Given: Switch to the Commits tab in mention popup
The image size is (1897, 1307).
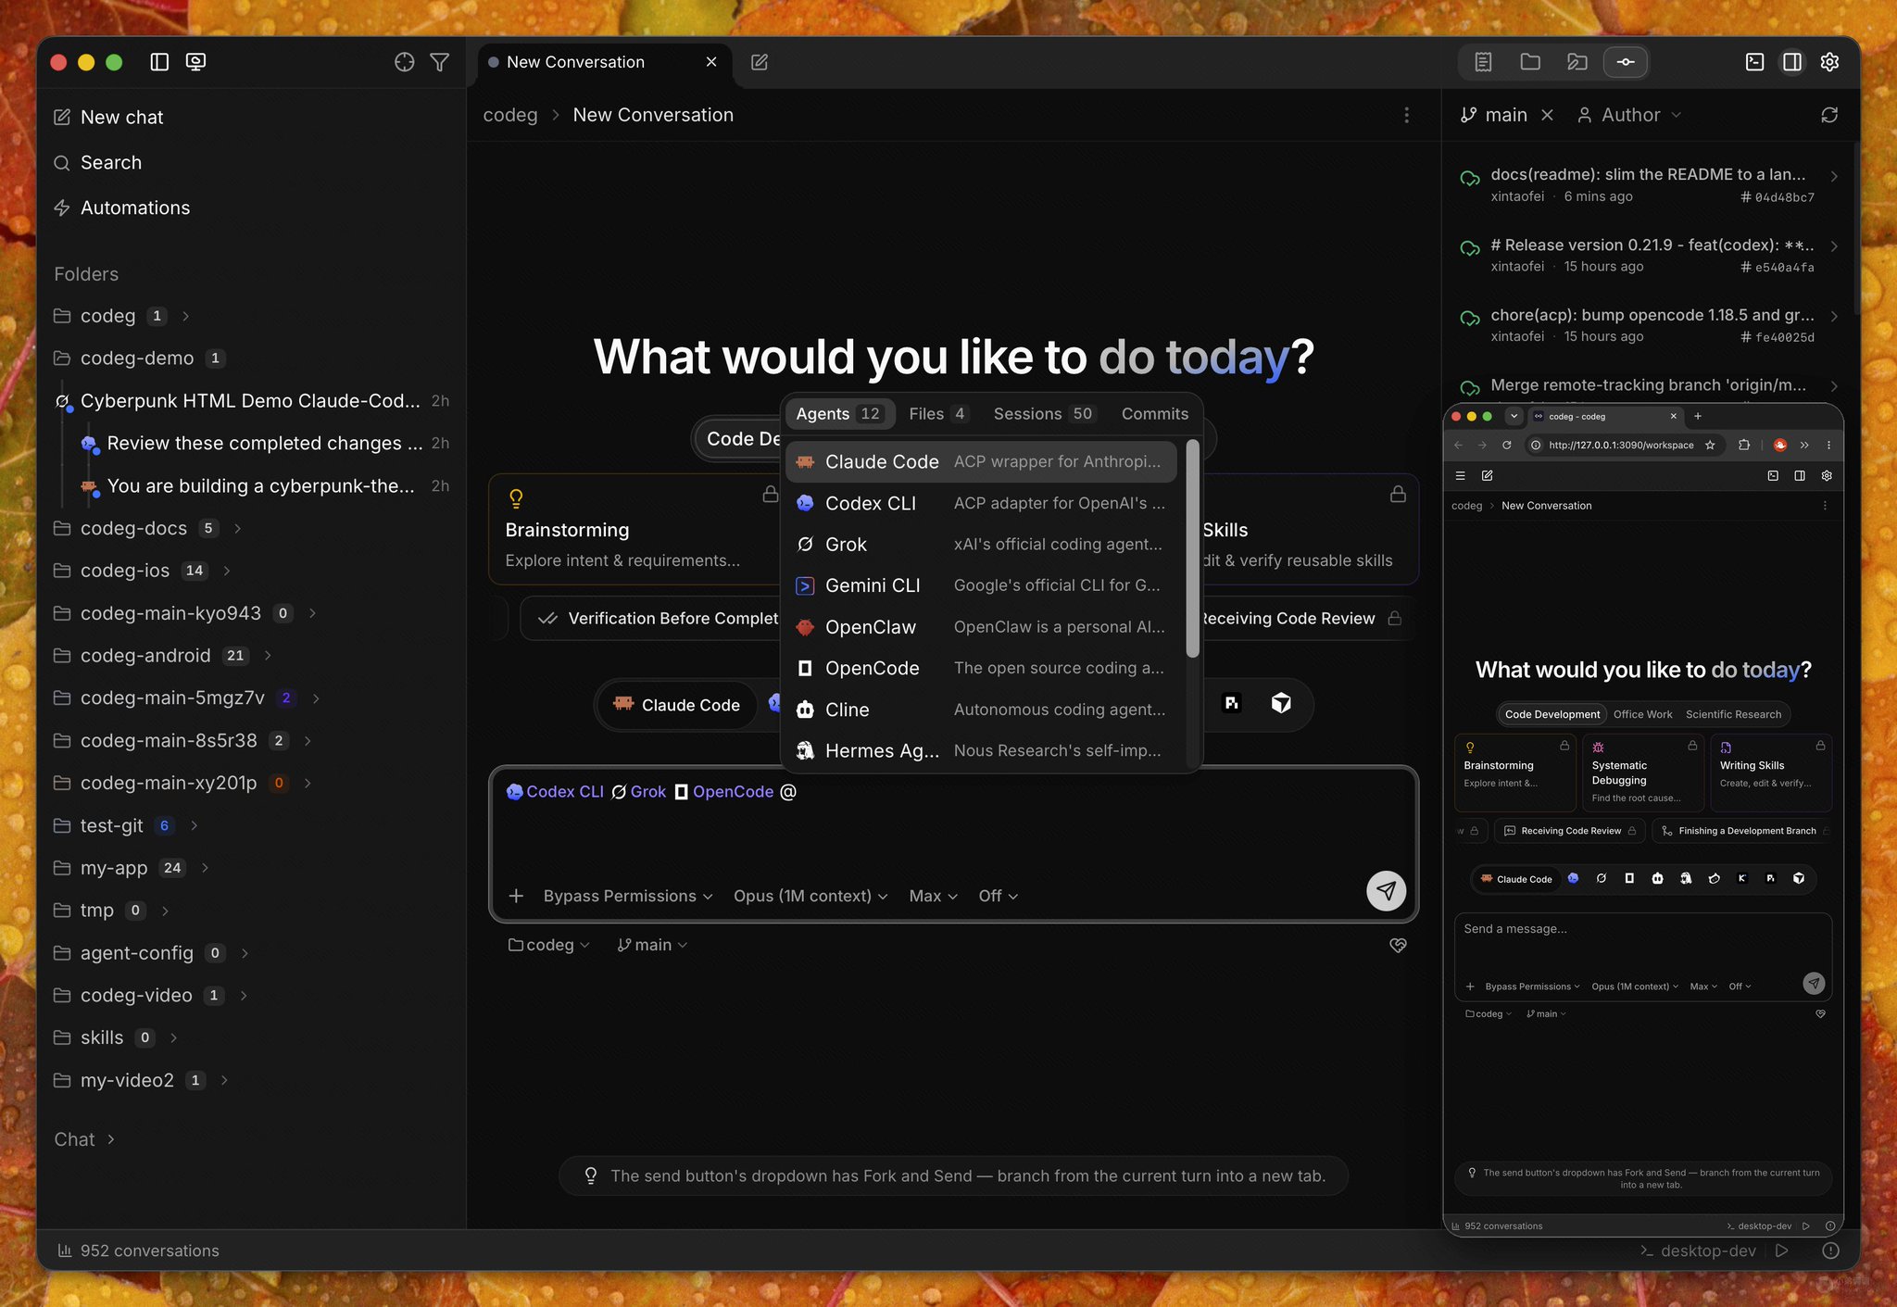Looking at the screenshot, I should 1154,414.
